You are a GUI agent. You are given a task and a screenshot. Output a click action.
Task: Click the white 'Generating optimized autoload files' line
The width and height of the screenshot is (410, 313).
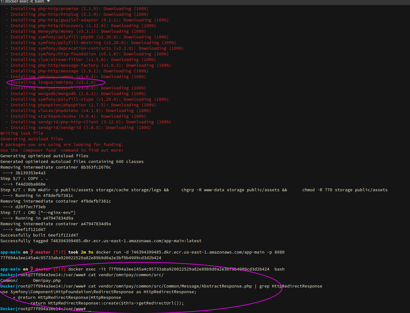click(44, 156)
